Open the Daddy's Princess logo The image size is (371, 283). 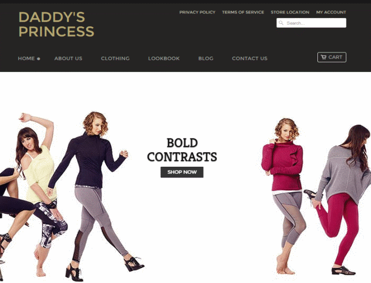pos(56,24)
